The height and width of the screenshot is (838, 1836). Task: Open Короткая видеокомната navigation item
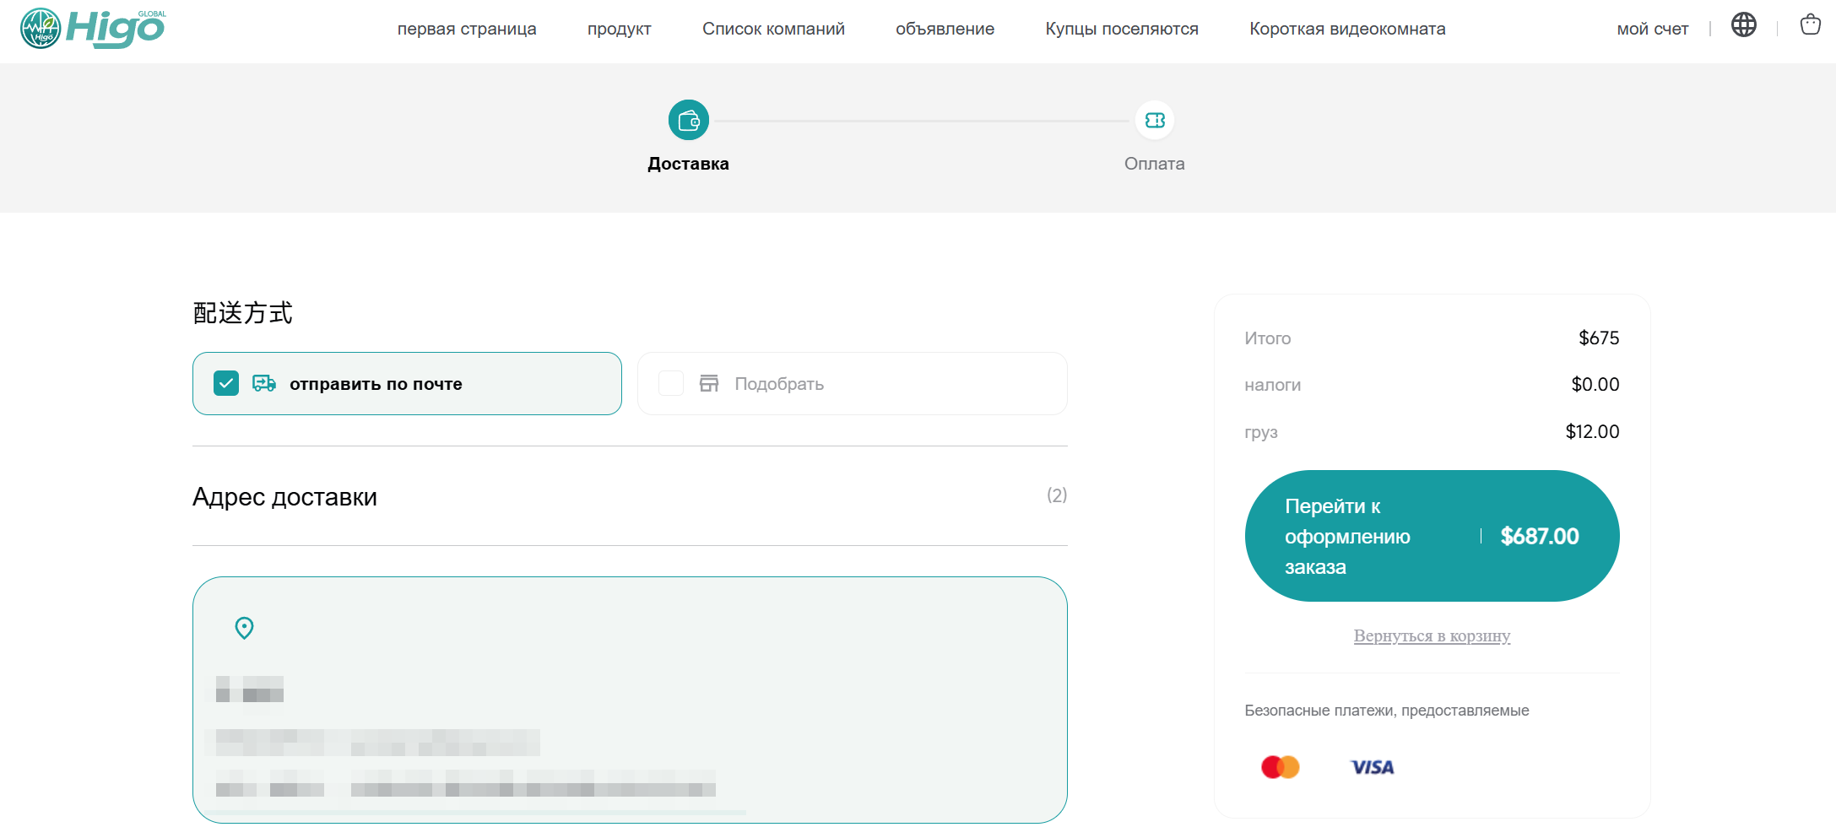(x=1347, y=29)
